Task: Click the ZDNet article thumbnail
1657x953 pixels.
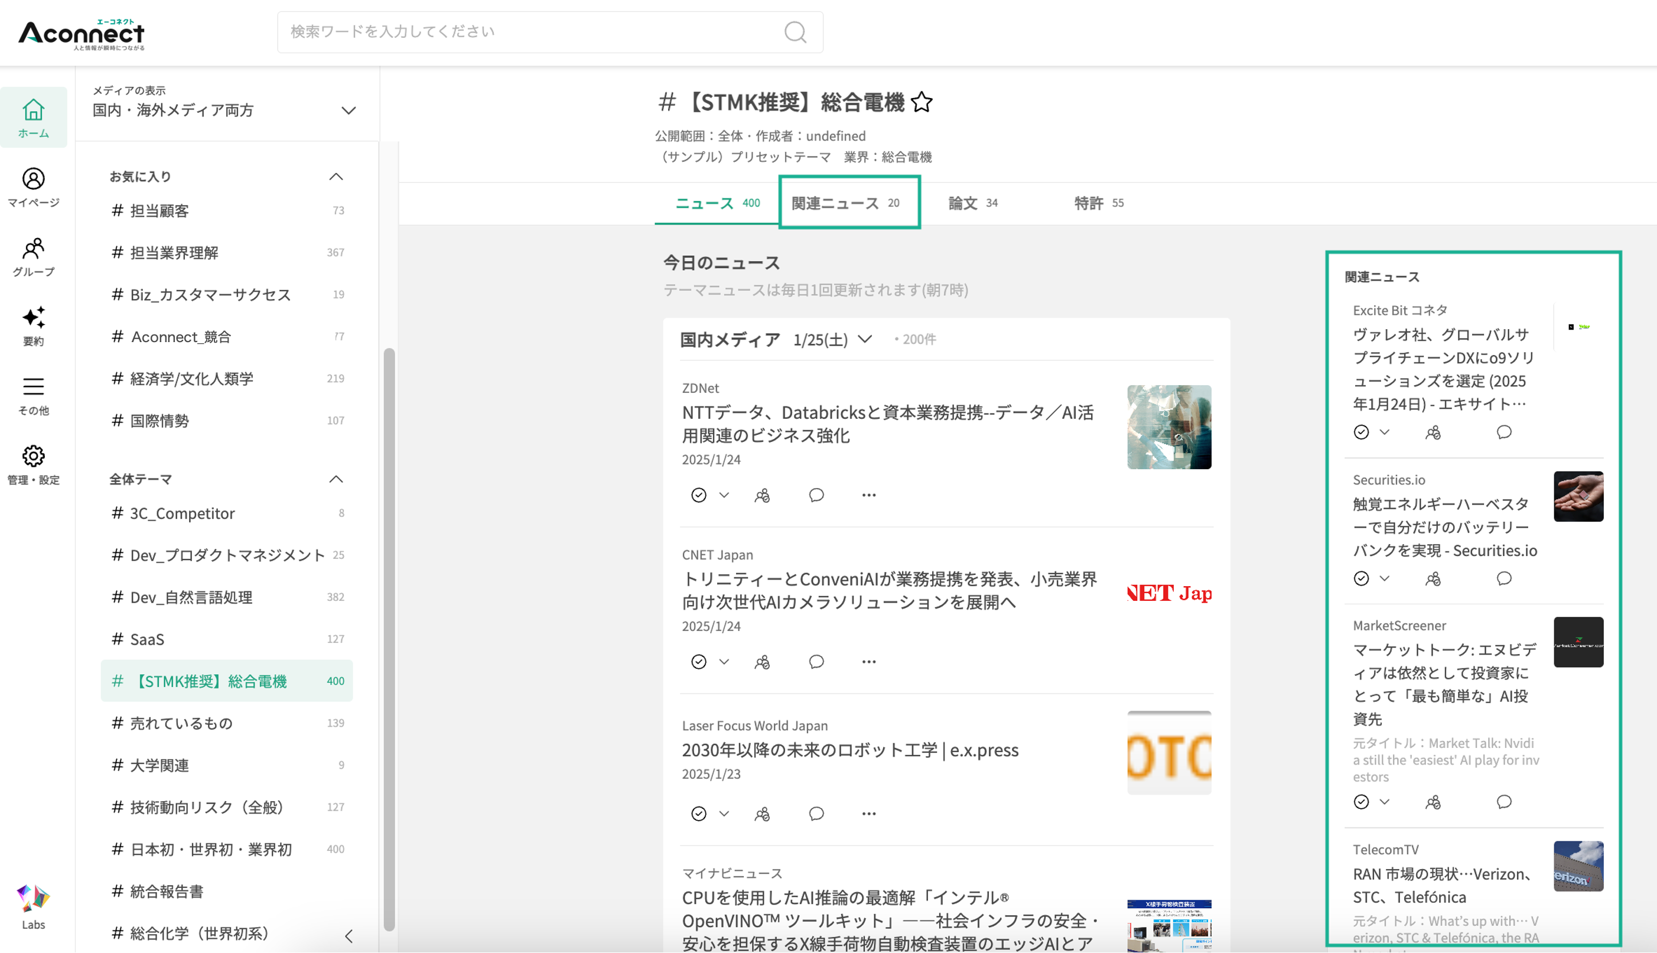Action: (1169, 427)
